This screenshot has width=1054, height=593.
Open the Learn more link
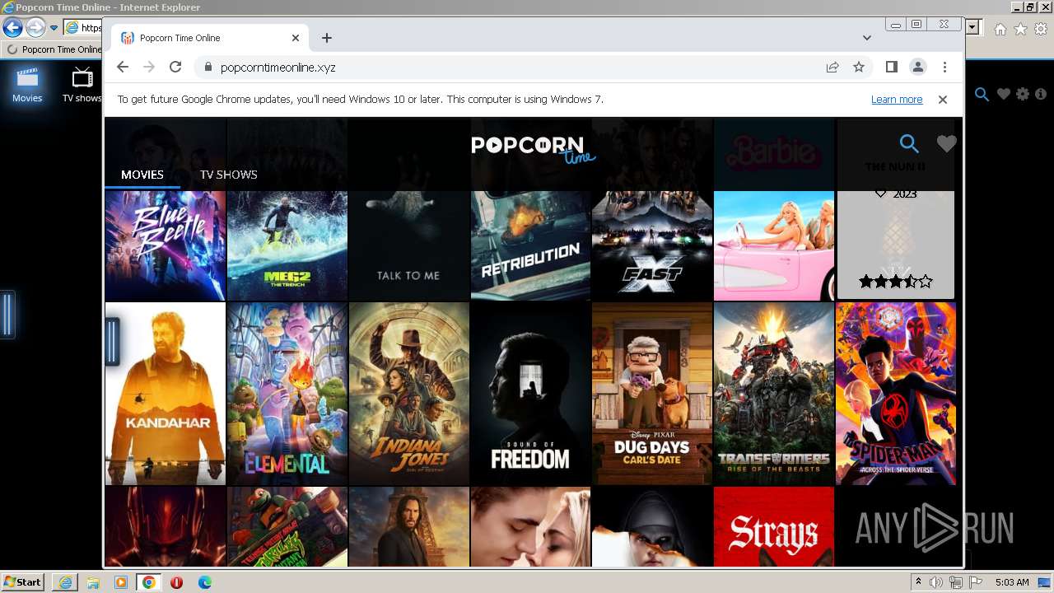(x=897, y=100)
